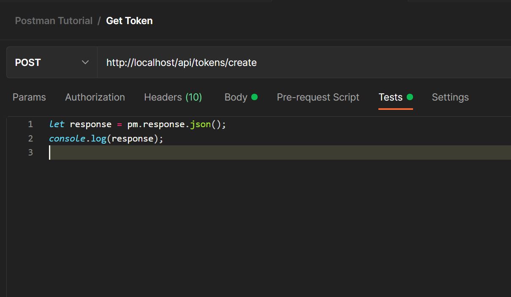Select the Body tab
This screenshot has width=511, height=297.
click(x=236, y=97)
